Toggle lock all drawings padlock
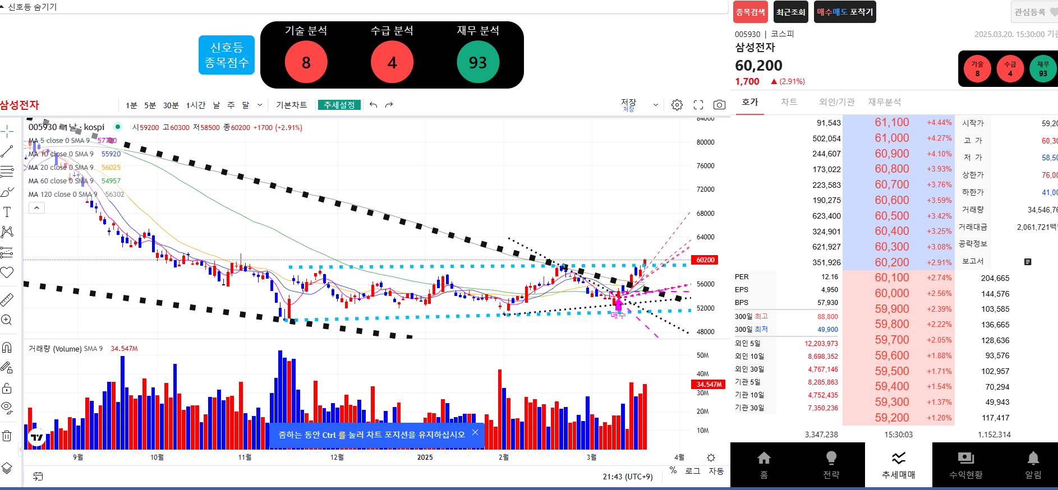1058x490 pixels. [7, 388]
